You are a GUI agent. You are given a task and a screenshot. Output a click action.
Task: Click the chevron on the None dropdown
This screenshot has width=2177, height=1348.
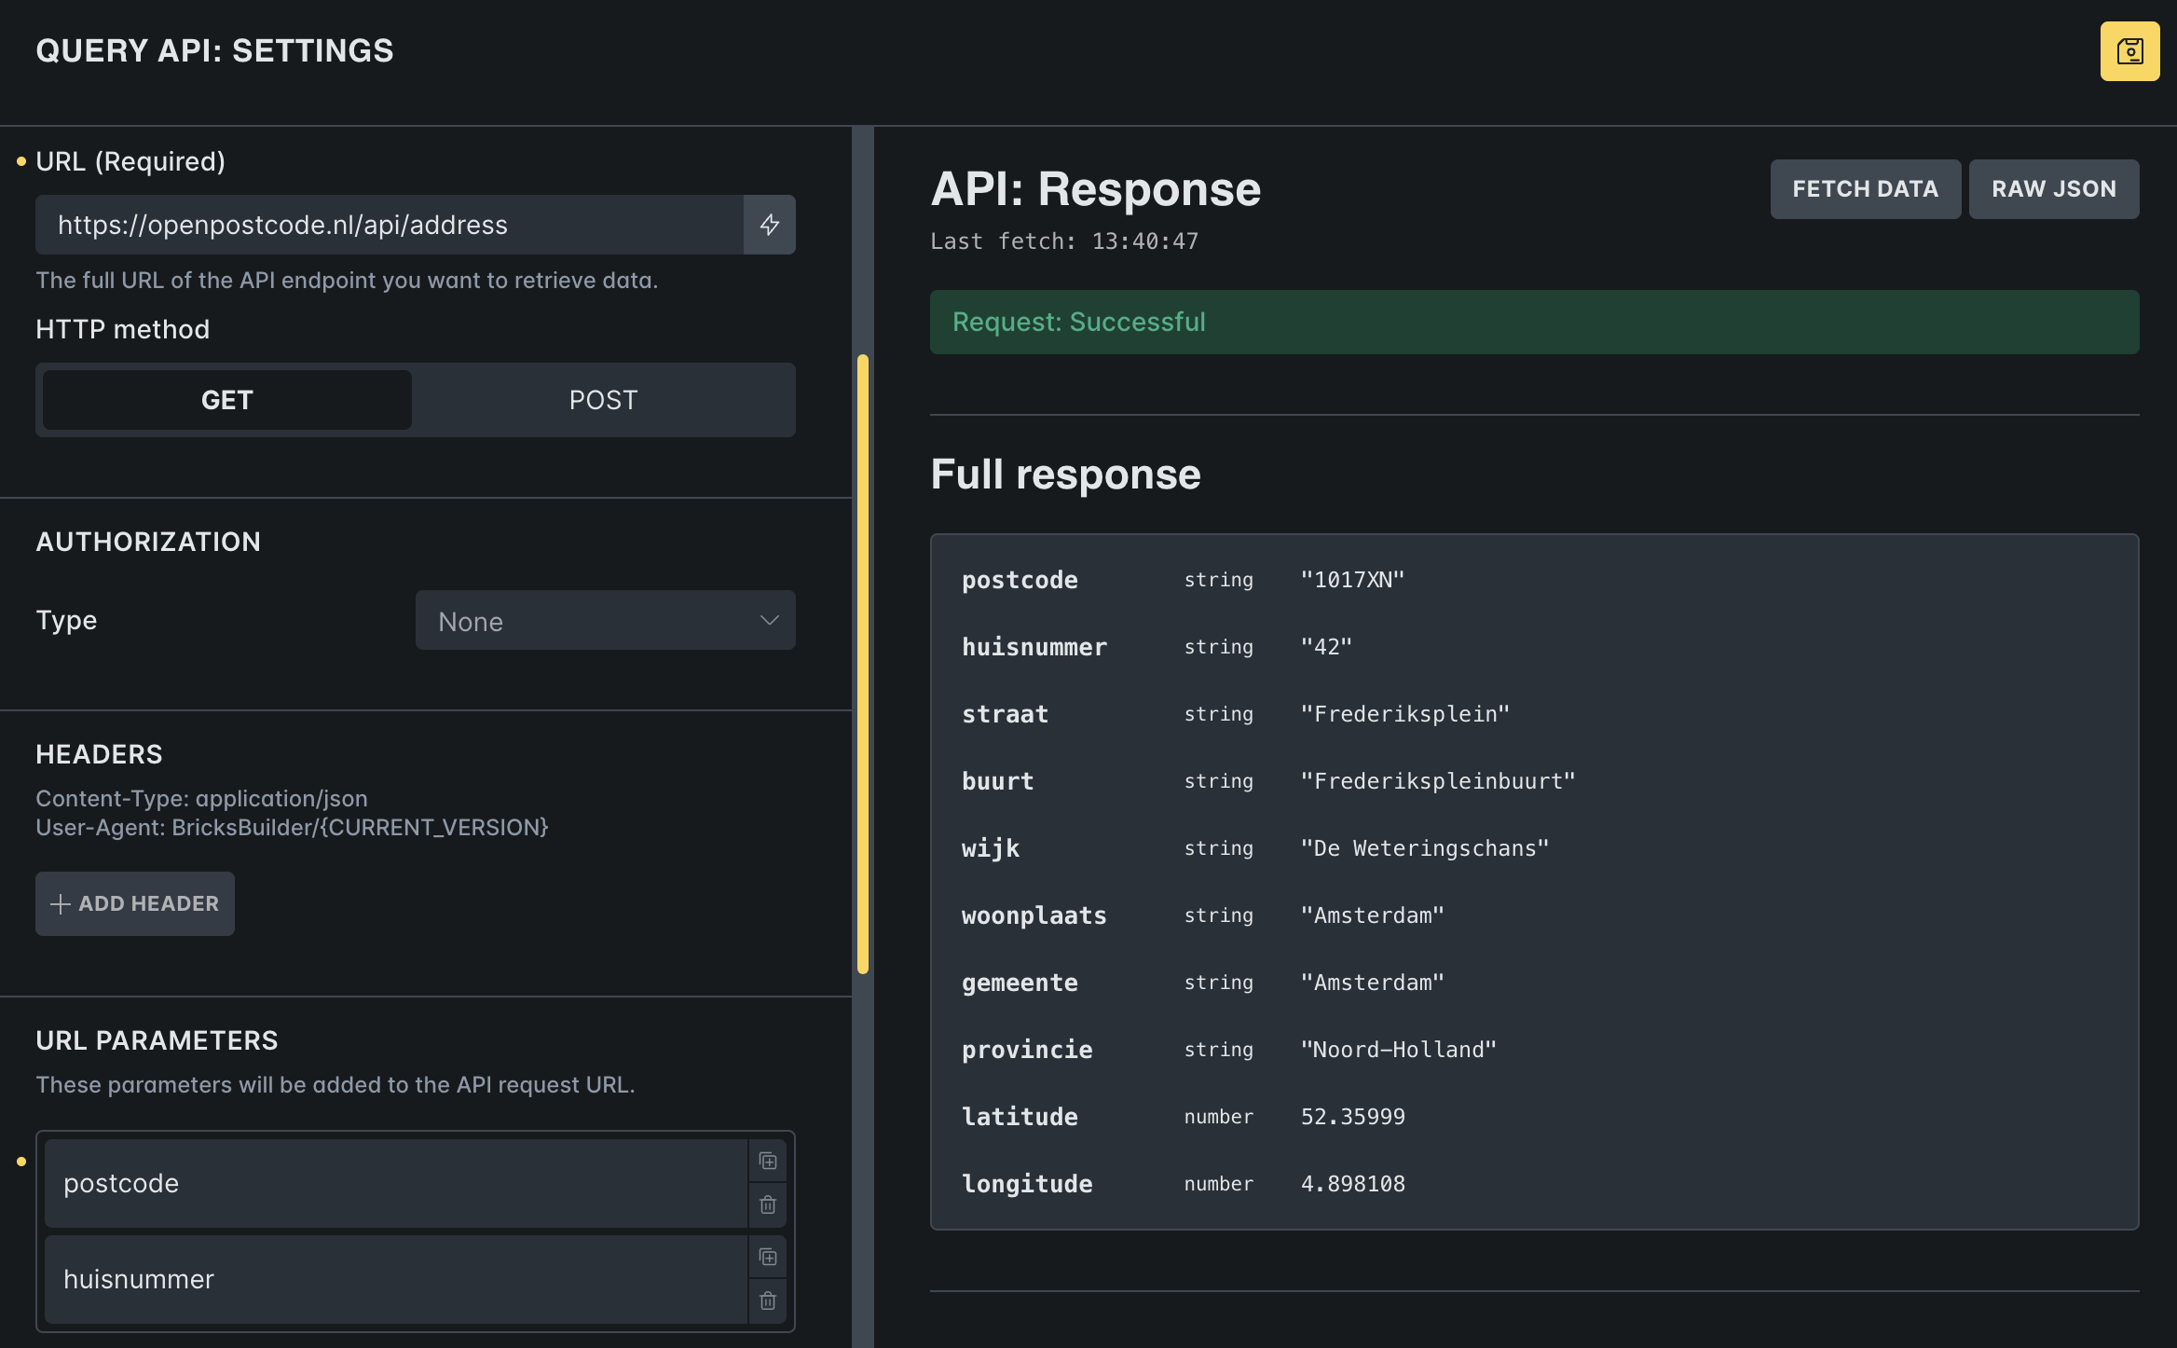coord(769,621)
